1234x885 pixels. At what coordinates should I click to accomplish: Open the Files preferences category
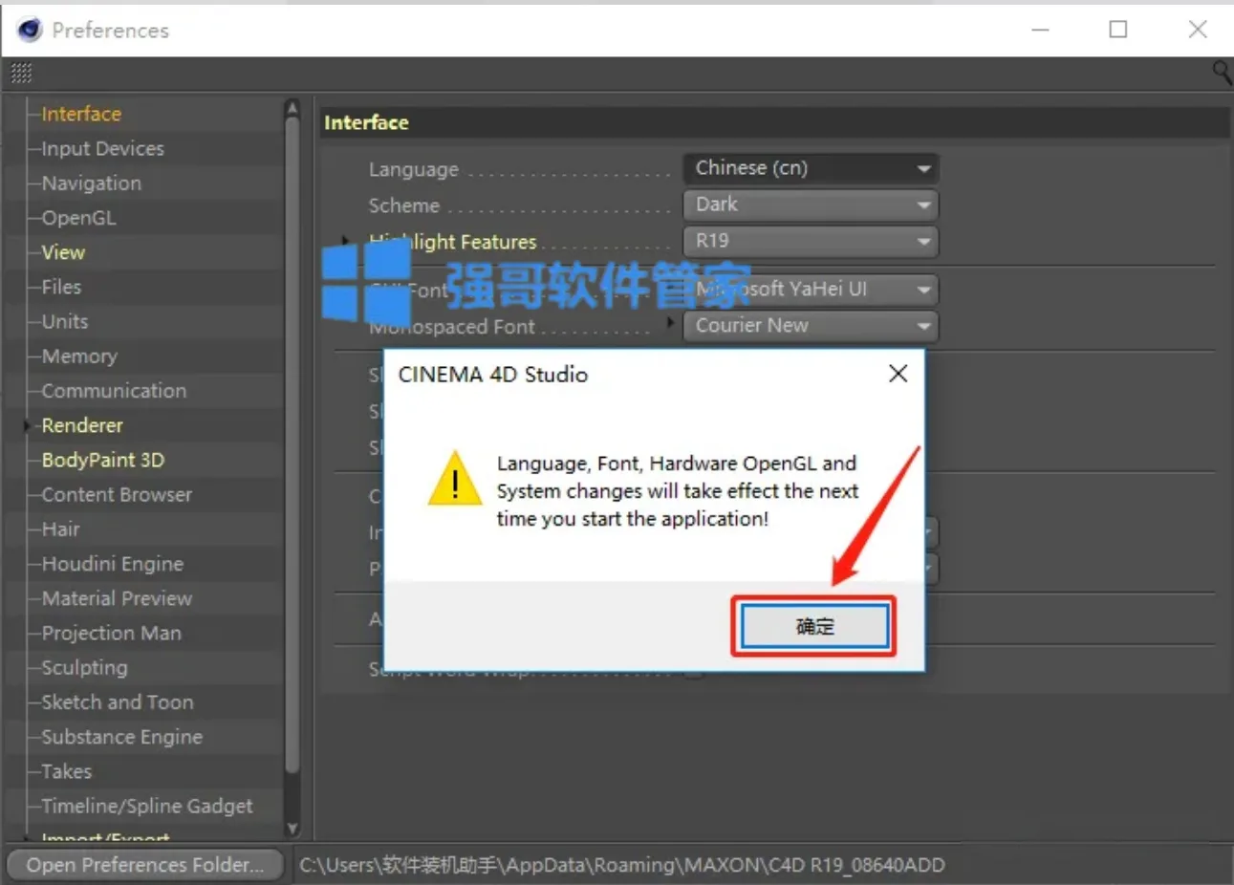tap(61, 287)
